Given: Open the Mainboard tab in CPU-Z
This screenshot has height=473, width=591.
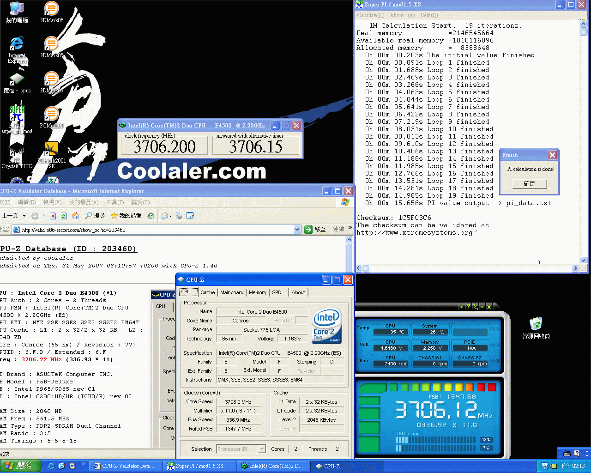Looking at the screenshot, I should 232,292.
